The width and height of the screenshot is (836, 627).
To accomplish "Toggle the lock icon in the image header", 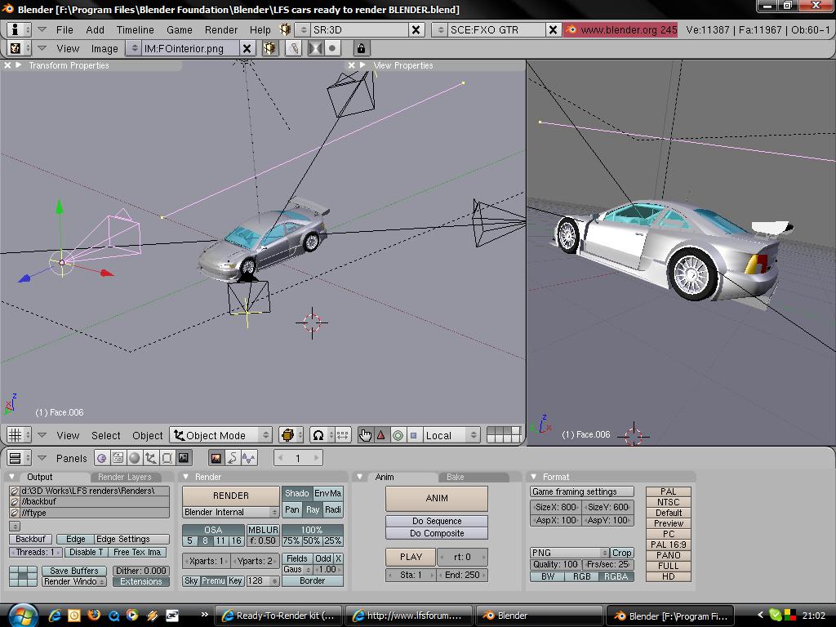I will (x=361, y=48).
